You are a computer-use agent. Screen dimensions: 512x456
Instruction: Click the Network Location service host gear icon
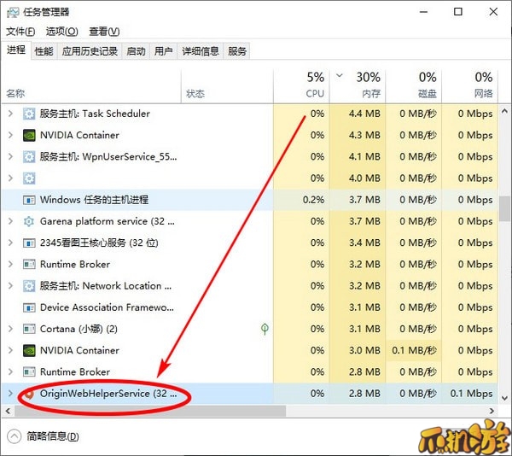[29, 286]
